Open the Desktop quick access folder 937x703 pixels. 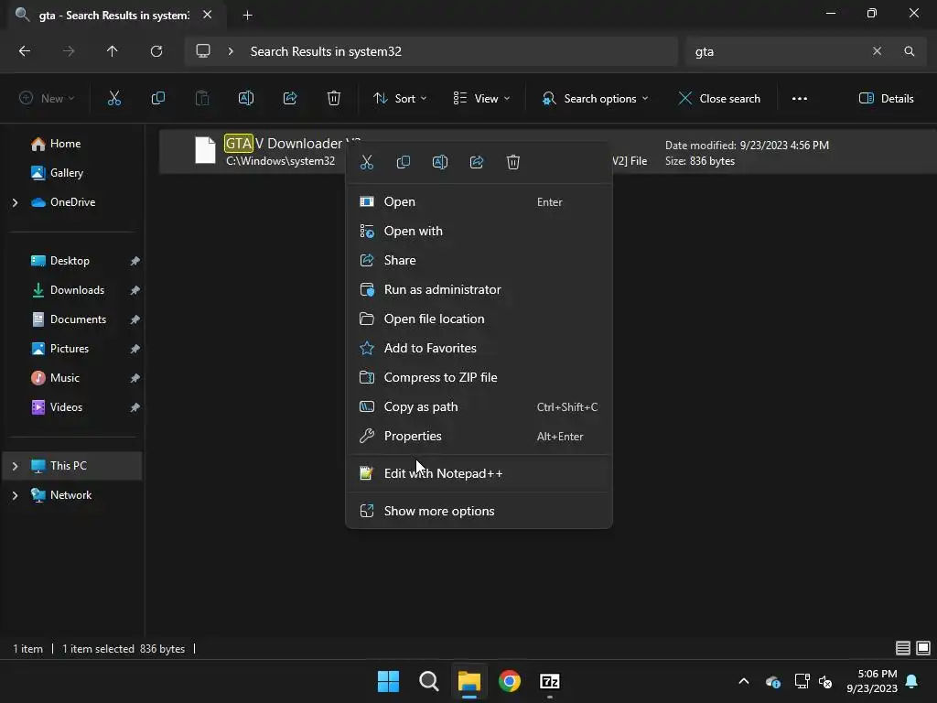(x=72, y=261)
